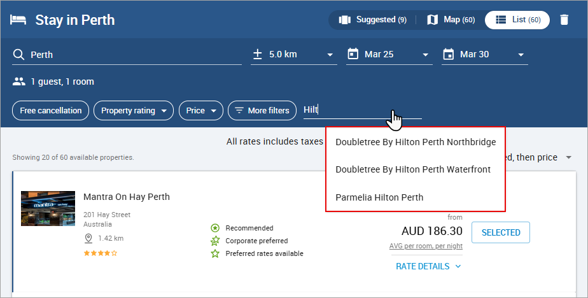Click the AUD 186.30 price
This screenshot has width=588, height=298.
[x=431, y=231]
